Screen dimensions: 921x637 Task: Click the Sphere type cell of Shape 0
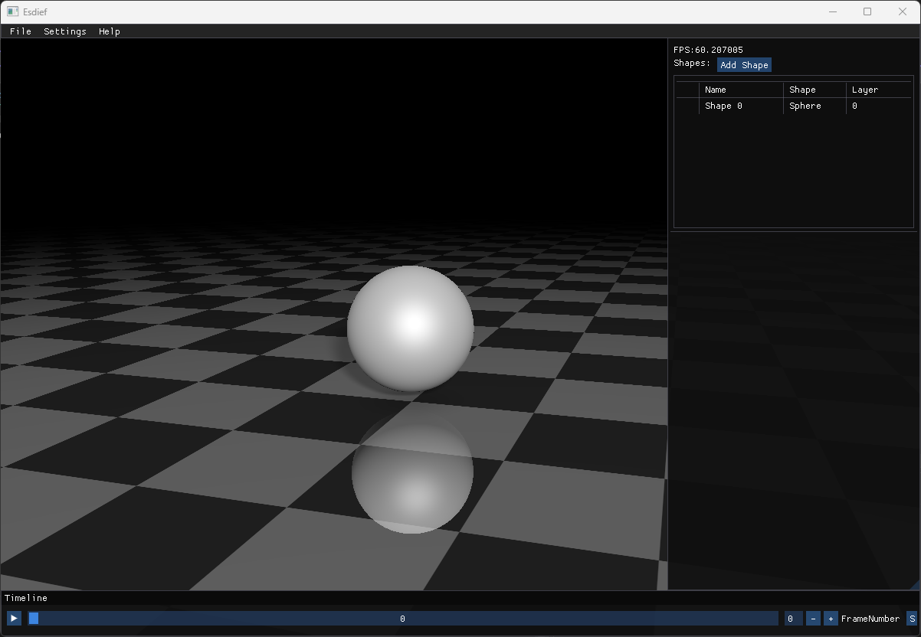coord(805,106)
